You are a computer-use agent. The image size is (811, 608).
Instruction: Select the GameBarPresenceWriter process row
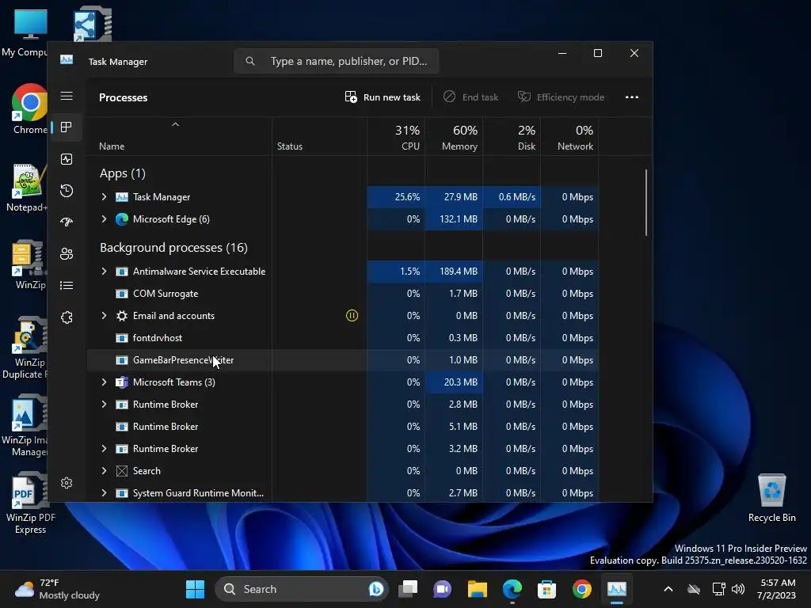(343, 360)
